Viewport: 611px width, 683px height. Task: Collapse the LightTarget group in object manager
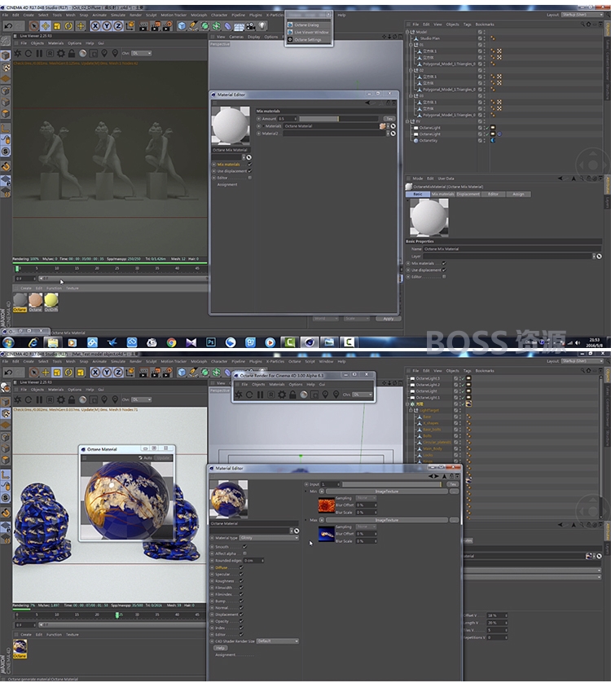tap(411, 410)
